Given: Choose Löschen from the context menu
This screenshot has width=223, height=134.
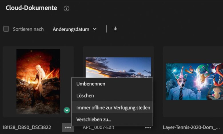Looking at the screenshot, I should [112, 96].
